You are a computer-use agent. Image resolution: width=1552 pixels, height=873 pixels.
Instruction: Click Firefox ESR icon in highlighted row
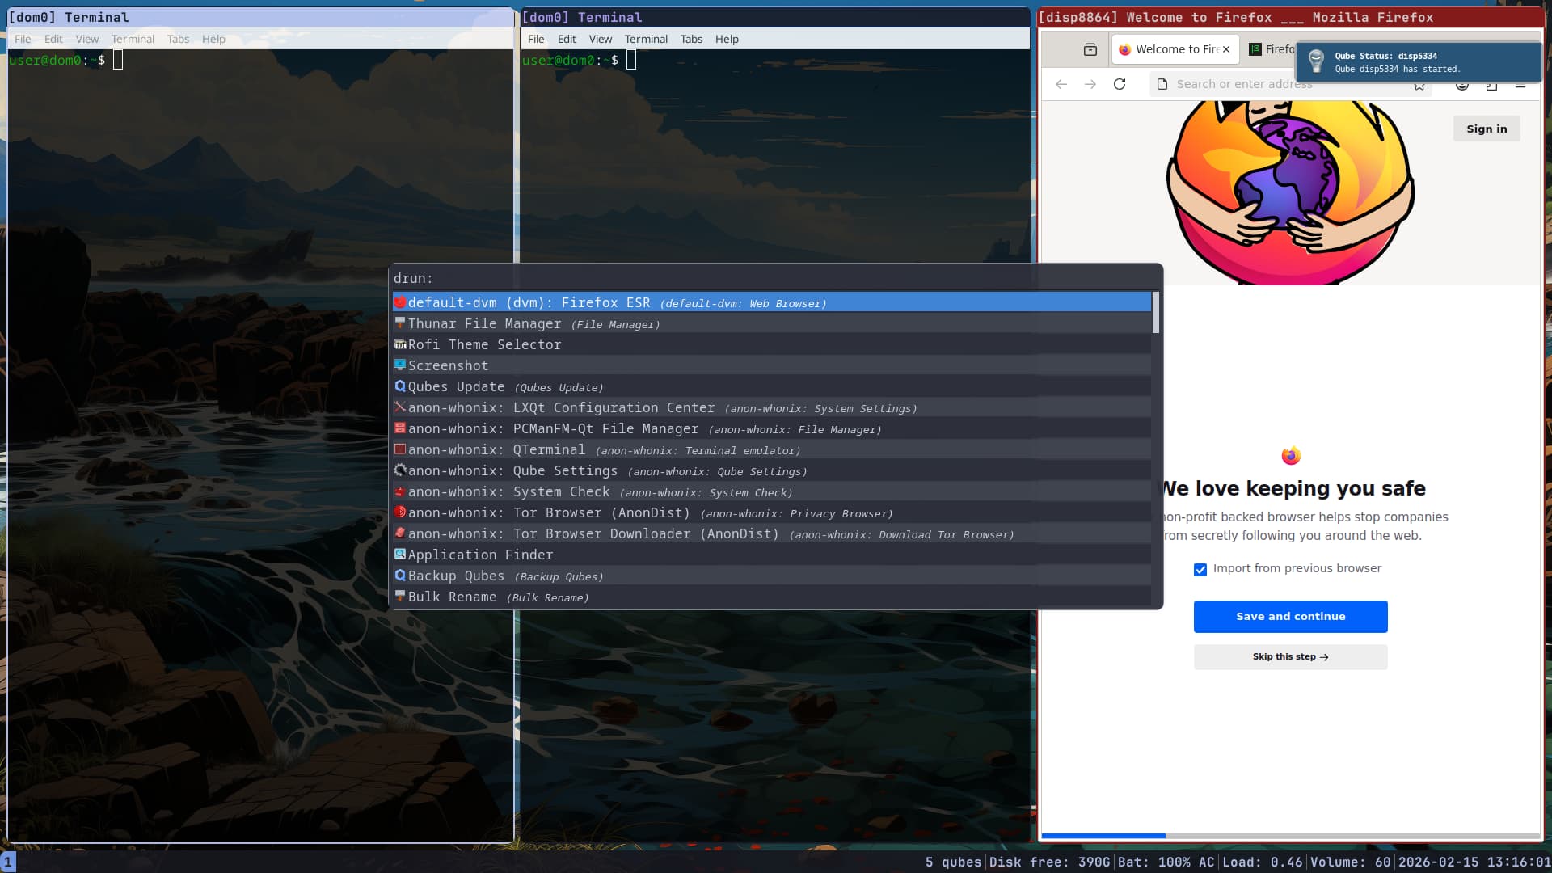pos(399,302)
